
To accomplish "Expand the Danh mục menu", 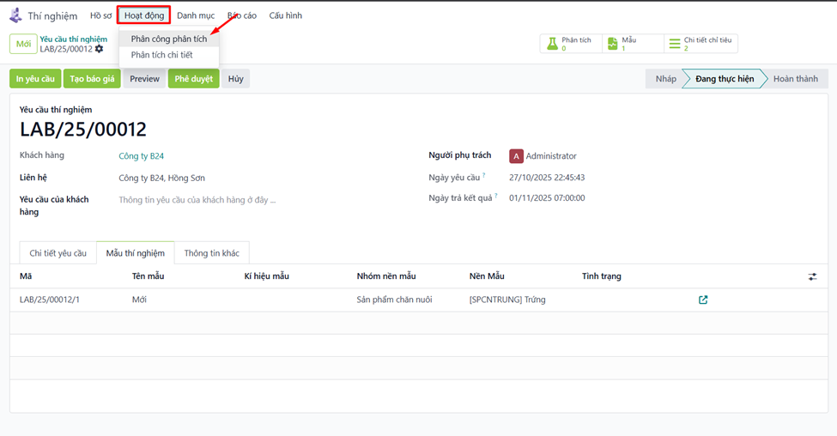I will coord(196,15).
